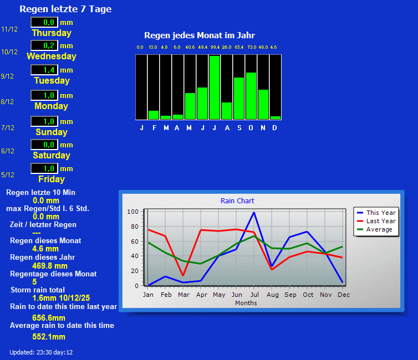Click the Updated timestamp text
The width and height of the screenshot is (418, 360).
click(41, 352)
